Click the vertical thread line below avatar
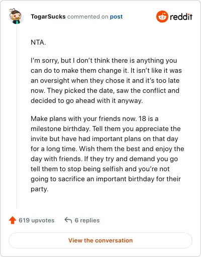The width and height of the screenshot is (201, 257). [x=17, y=116]
